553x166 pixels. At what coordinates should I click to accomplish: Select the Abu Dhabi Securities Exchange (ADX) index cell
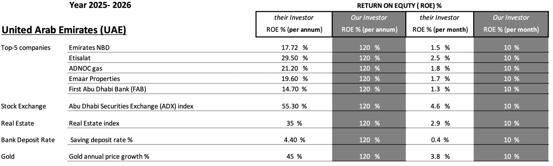pyautogui.click(x=131, y=106)
